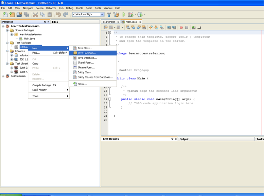Open the editor Back history dropdown arrow
The height and width of the screenshot is (196, 264).
115,28
